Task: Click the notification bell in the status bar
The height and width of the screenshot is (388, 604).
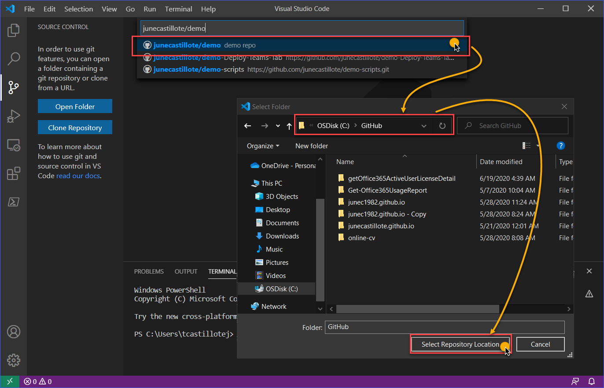Action: 592,381
